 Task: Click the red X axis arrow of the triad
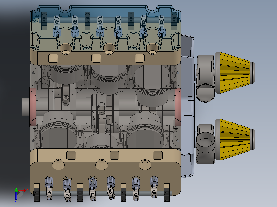(x=22, y=191)
